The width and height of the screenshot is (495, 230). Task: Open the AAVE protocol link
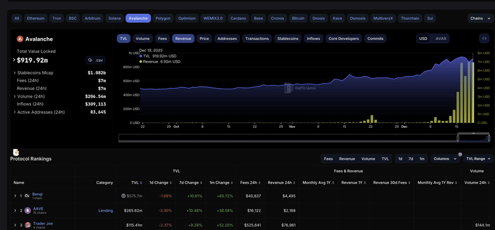coord(38,208)
